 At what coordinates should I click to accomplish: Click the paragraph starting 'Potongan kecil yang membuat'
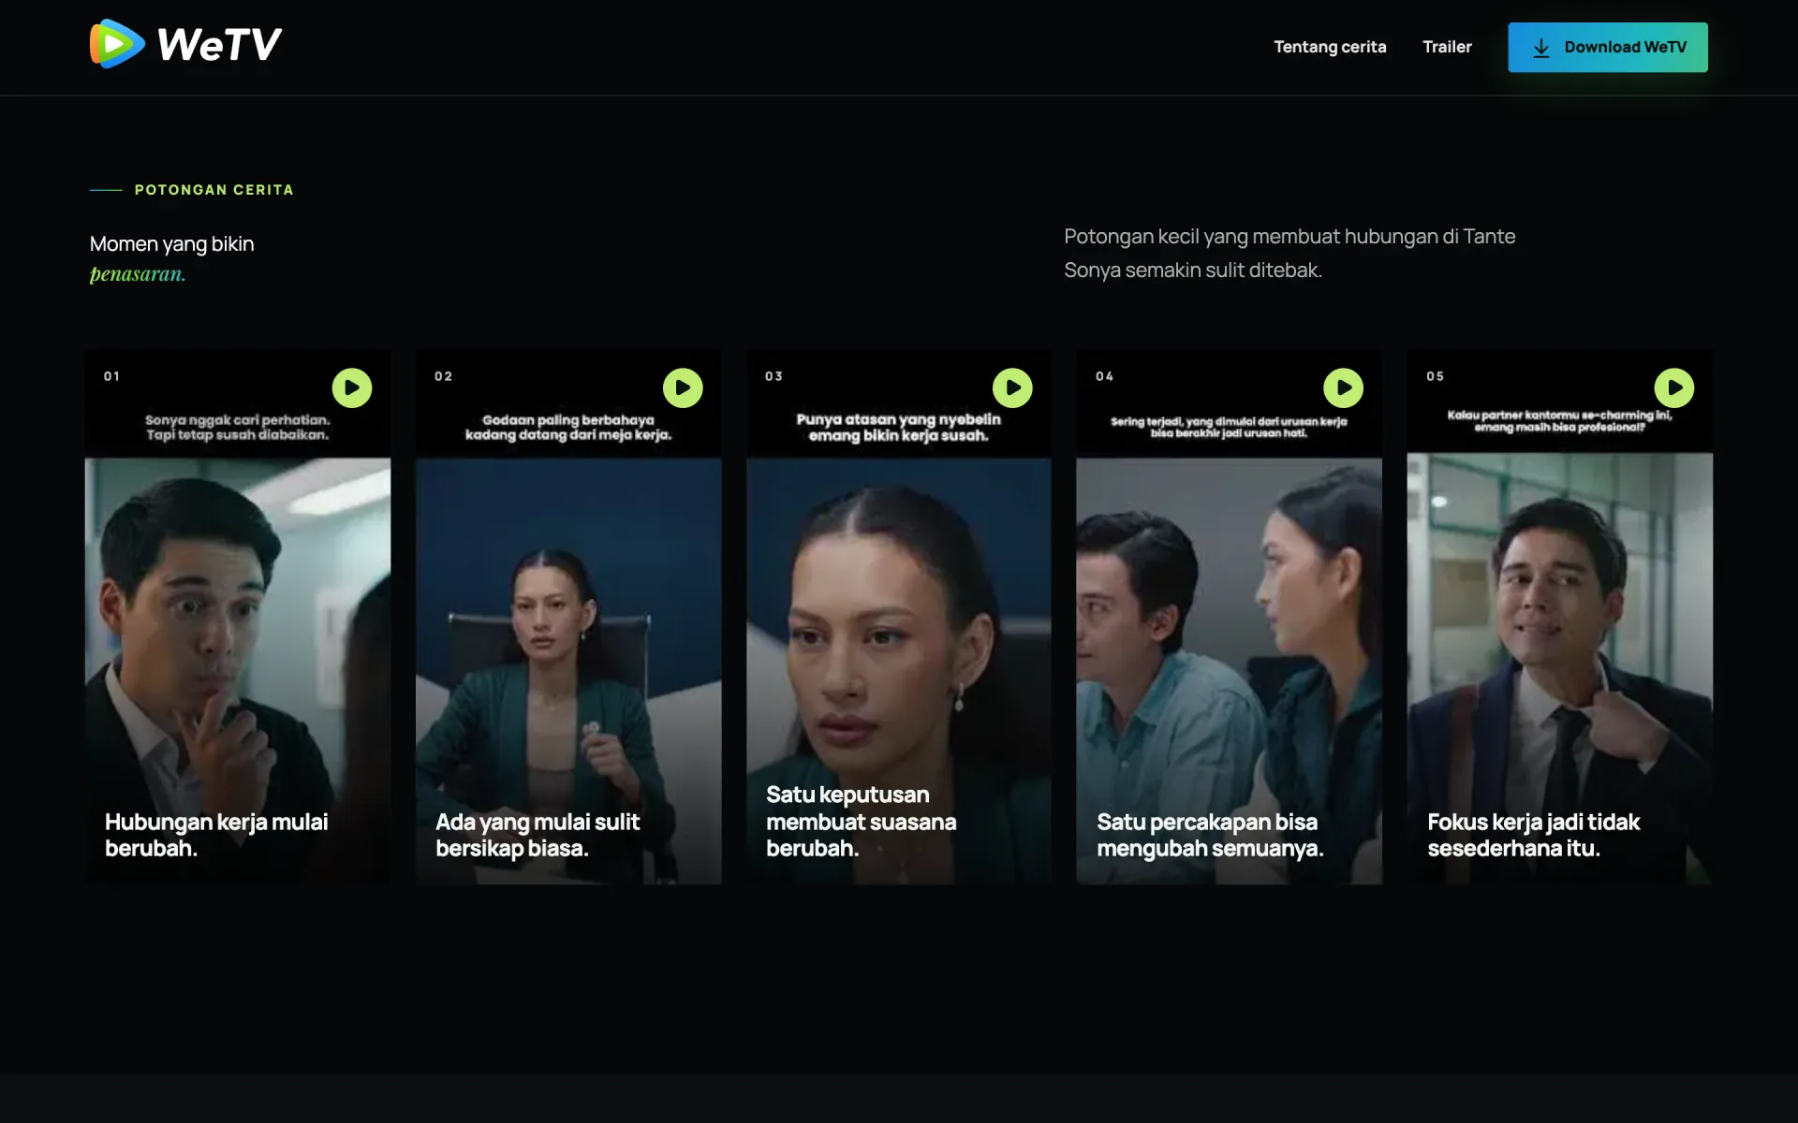point(1290,254)
